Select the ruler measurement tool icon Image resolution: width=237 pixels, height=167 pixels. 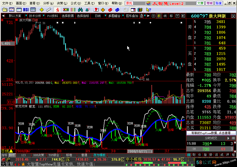[49, 10]
